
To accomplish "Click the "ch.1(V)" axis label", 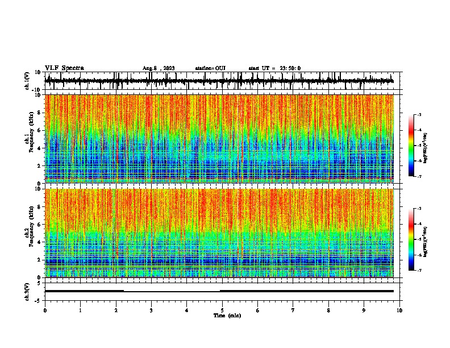I will click(27, 81).
